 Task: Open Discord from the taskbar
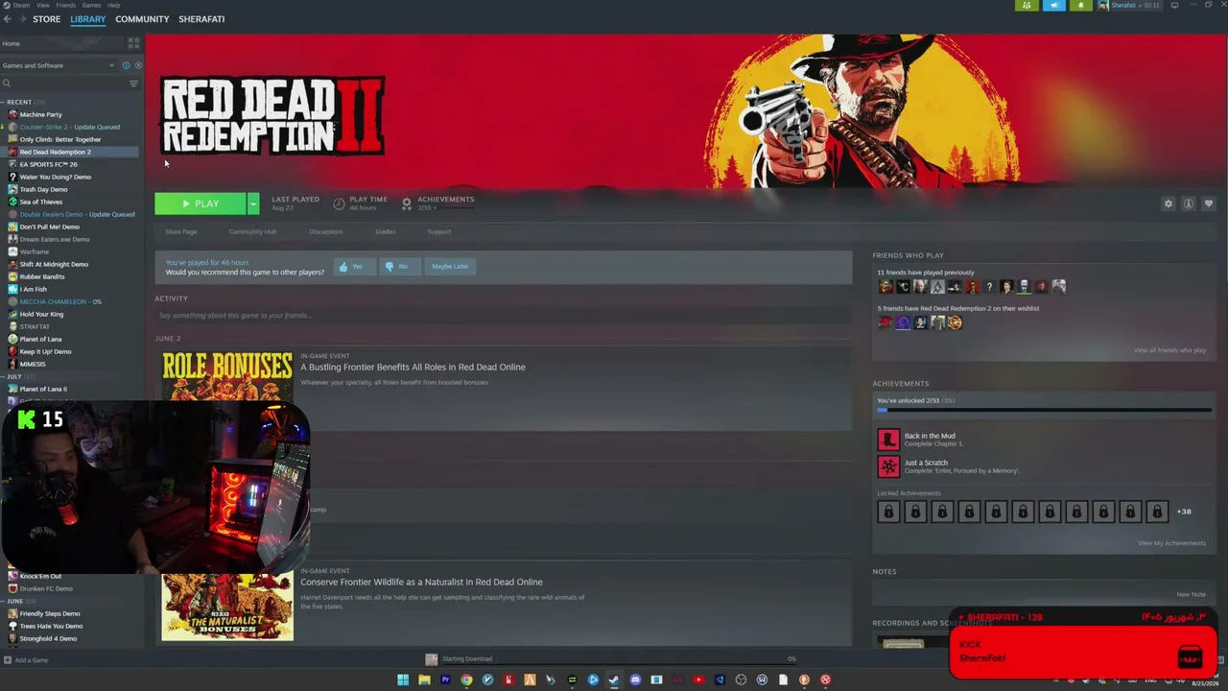(x=635, y=680)
